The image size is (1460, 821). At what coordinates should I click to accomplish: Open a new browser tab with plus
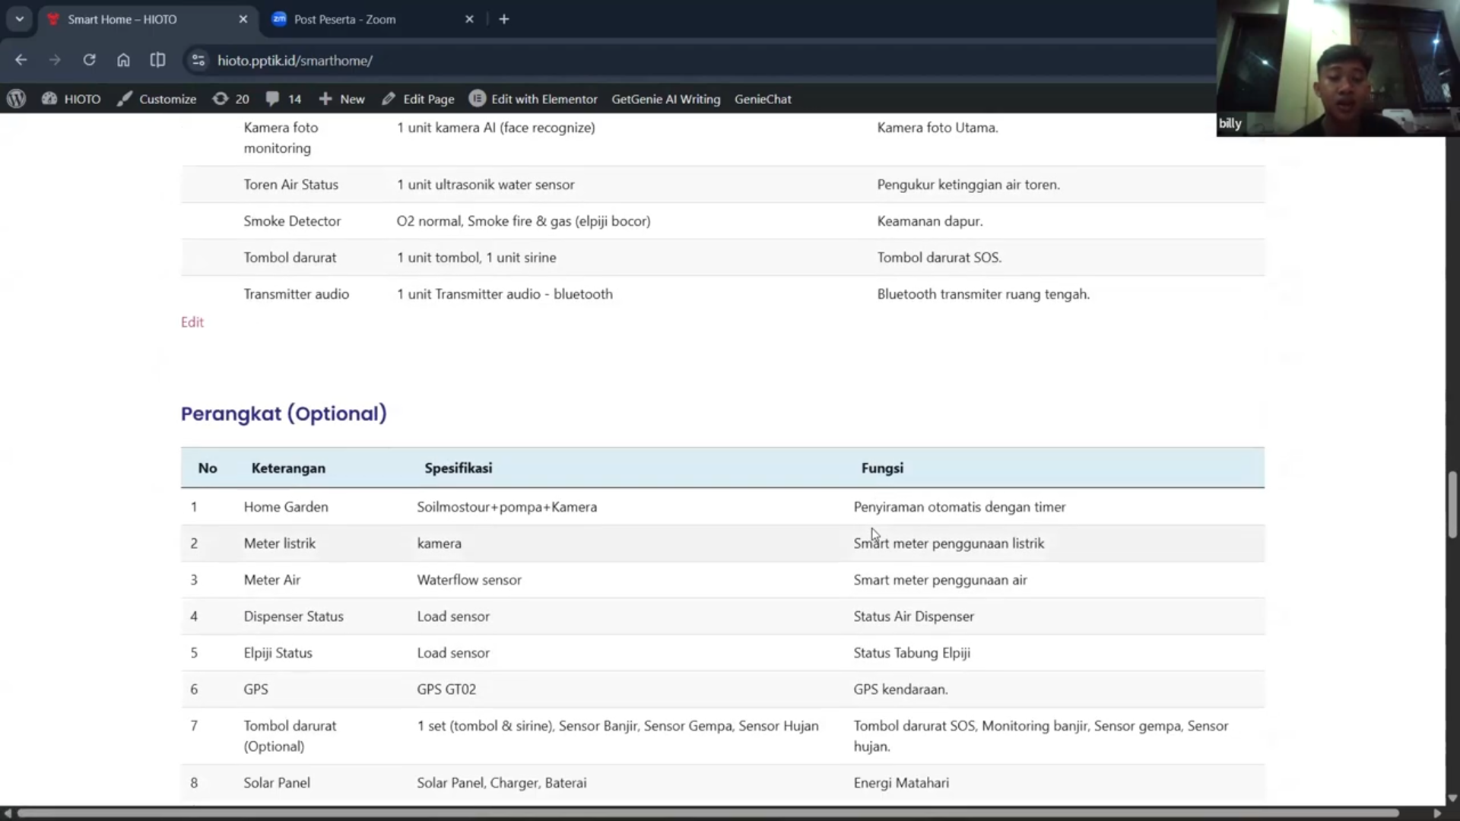click(504, 19)
